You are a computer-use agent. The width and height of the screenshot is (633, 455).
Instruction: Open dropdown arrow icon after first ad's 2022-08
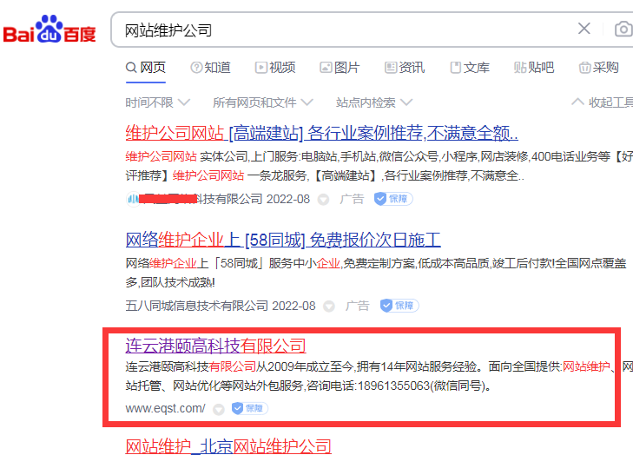point(323,200)
